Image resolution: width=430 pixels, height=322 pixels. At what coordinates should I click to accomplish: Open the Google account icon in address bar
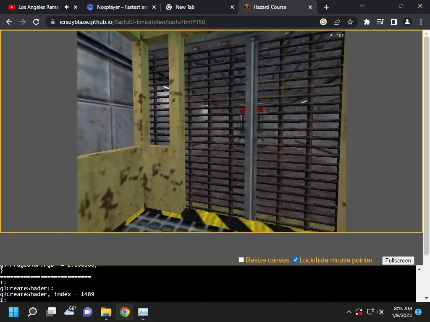(x=323, y=22)
